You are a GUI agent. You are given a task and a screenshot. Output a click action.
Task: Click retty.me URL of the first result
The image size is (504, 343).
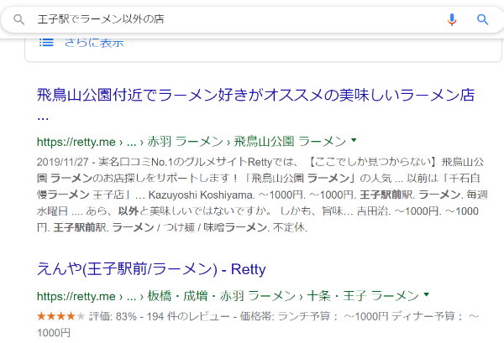(x=76, y=140)
